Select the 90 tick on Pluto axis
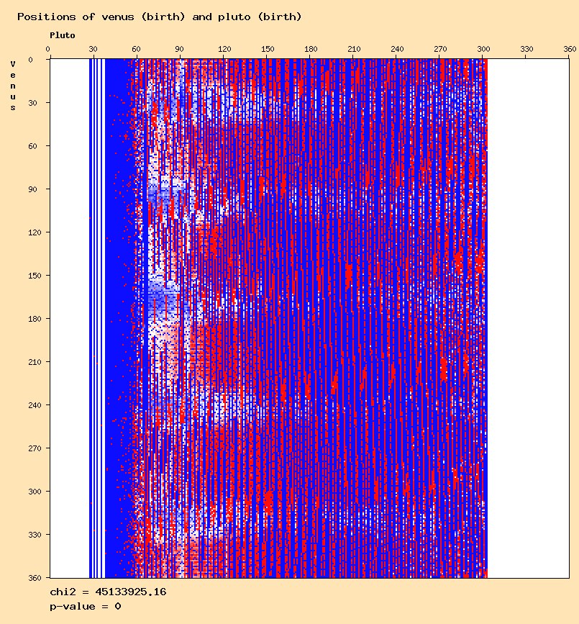This screenshot has height=624, width=579. pyautogui.click(x=179, y=49)
